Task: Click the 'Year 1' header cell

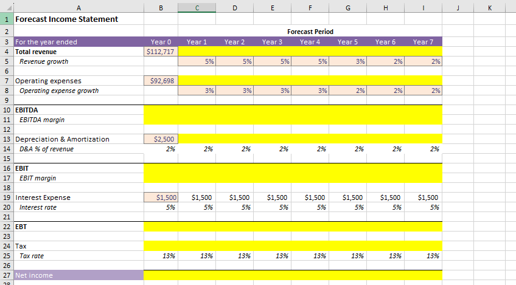Action: click(x=197, y=42)
